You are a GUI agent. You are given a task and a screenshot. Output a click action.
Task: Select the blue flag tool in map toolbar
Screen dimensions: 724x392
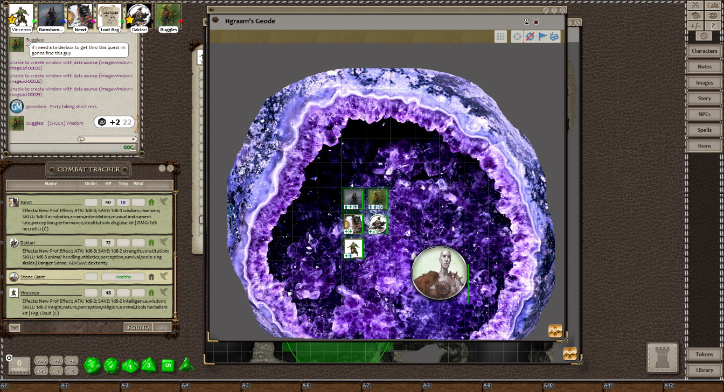click(x=542, y=37)
